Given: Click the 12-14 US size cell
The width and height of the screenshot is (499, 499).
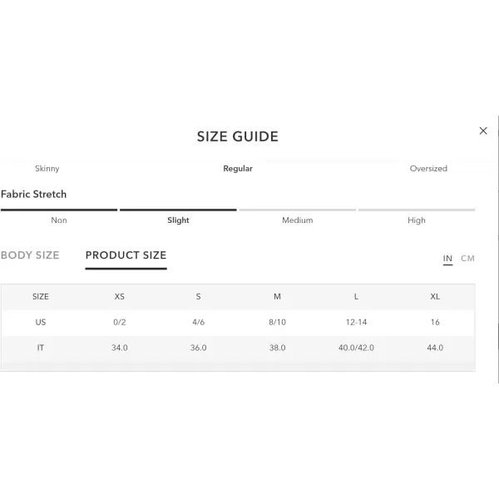Looking at the screenshot, I should point(356,322).
